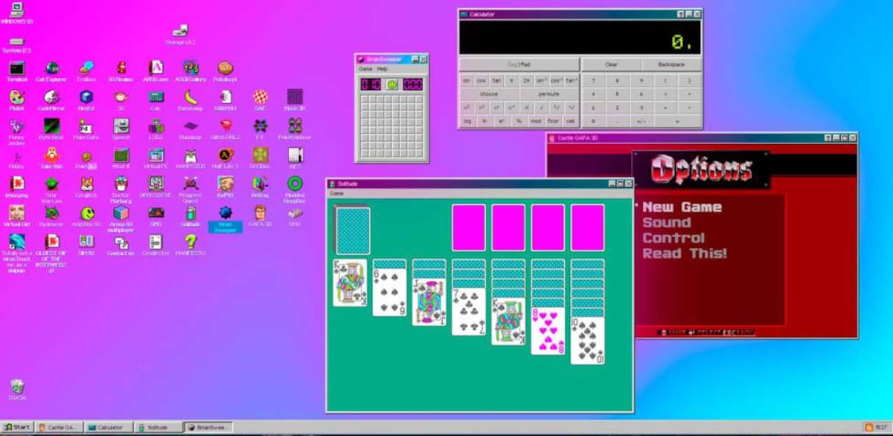Viewport: 893px width, 436px height.
Task: Click the Start button on the taskbar
Action: pos(16,427)
